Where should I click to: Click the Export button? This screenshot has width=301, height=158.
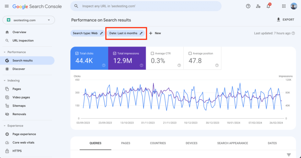285,20
